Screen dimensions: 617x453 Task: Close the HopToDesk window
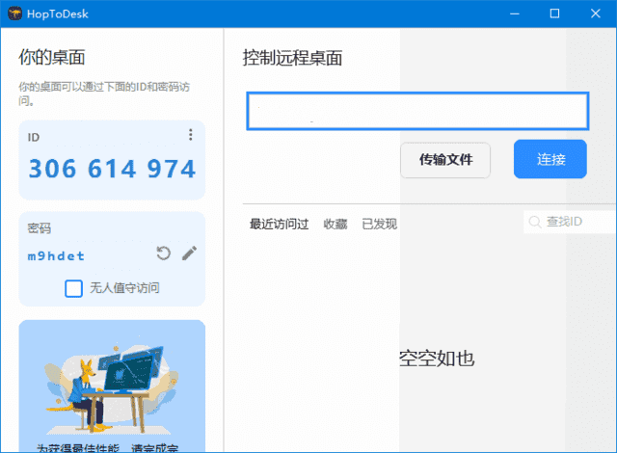point(598,13)
